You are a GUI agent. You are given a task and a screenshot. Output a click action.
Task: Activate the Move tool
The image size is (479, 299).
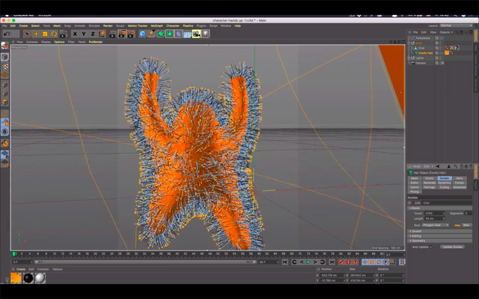point(36,34)
